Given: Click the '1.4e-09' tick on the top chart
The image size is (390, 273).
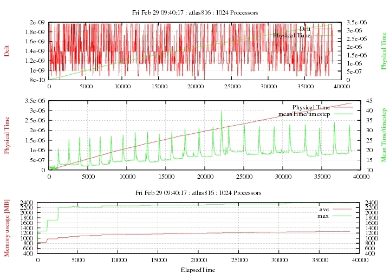Looking at the screenshot, I should pyautogui.click(x=35, y=51).
